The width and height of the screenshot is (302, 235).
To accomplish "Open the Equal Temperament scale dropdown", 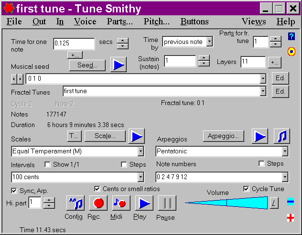I will [140, 151].
